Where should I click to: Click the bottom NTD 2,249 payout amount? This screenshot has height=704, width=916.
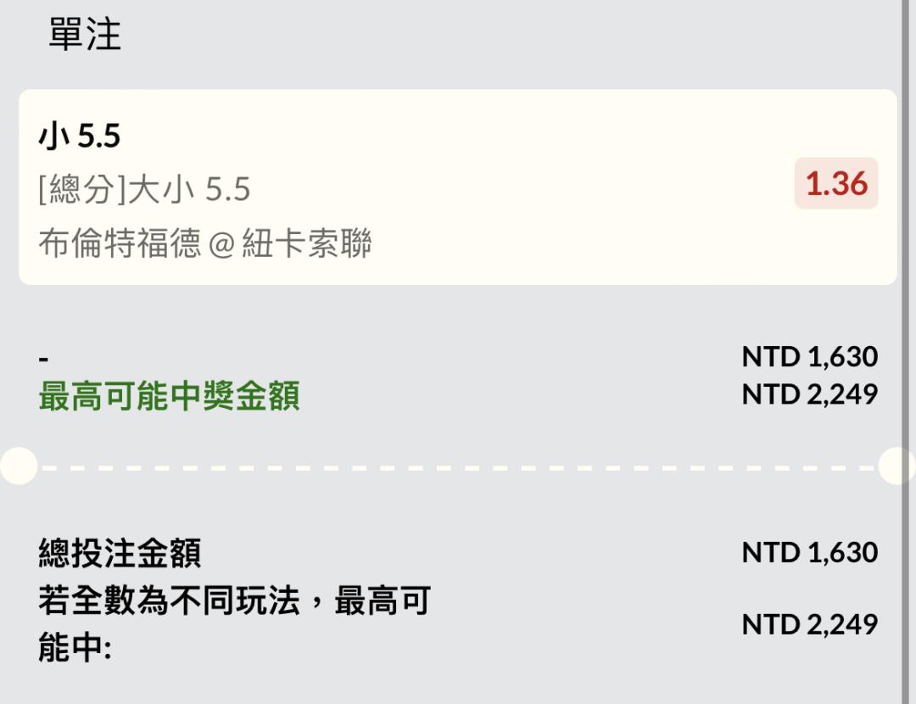click(809, 624)
